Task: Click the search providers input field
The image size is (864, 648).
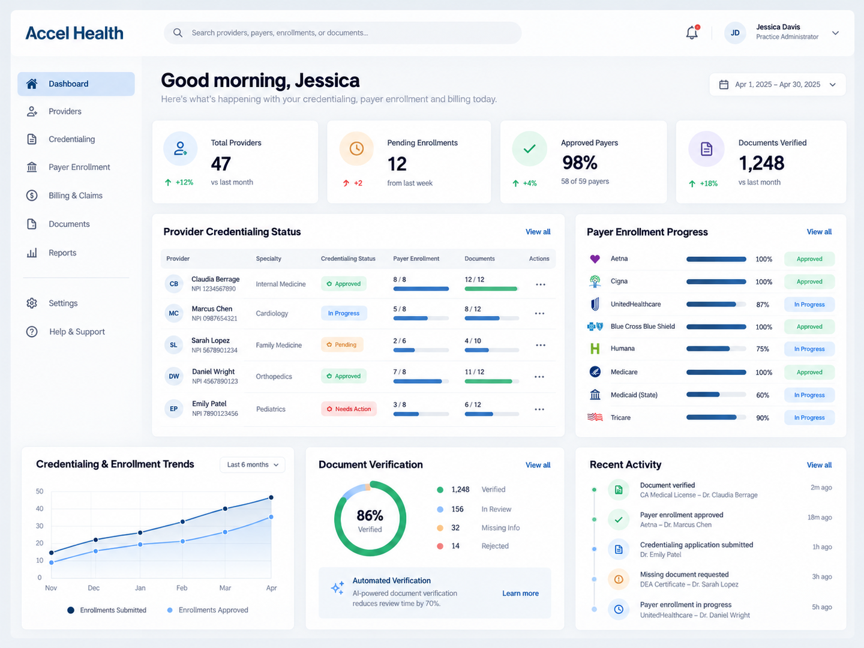Action: click(343, 33)
